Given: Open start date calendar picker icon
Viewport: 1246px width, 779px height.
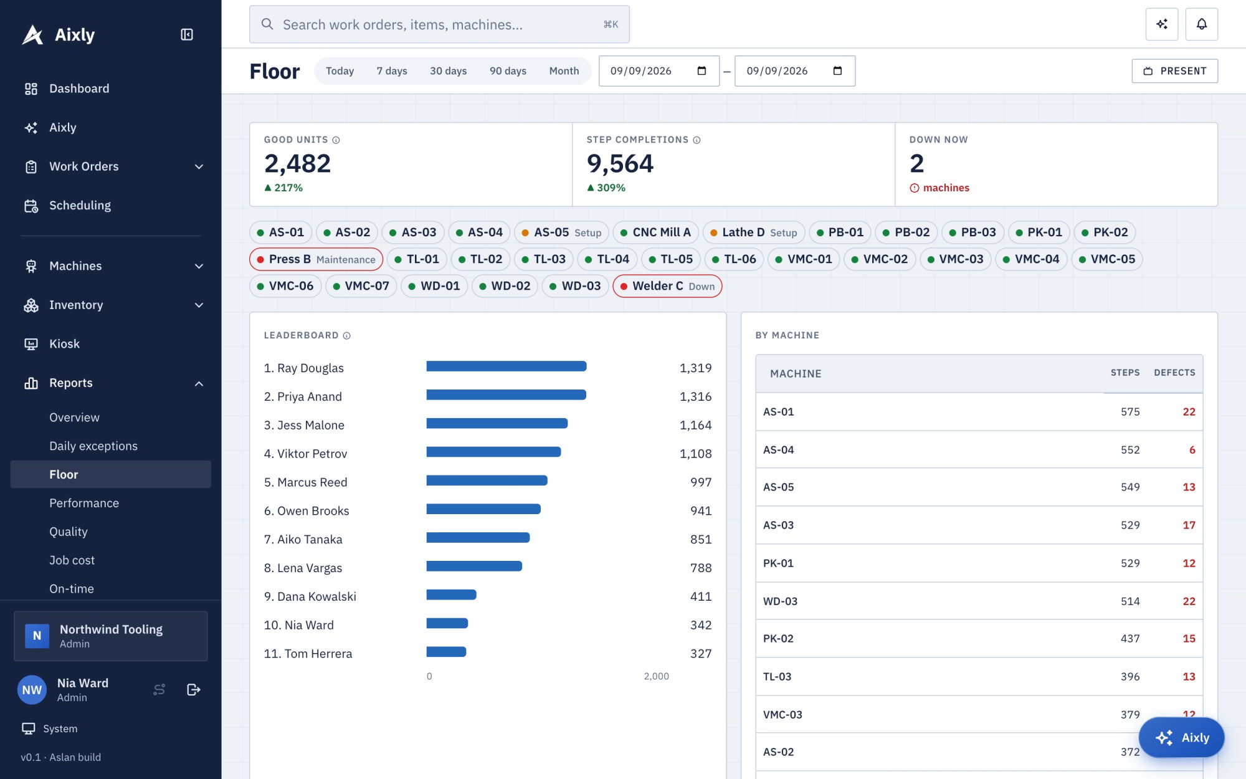Looking at the screenshot, I should [x=701, y=71].
